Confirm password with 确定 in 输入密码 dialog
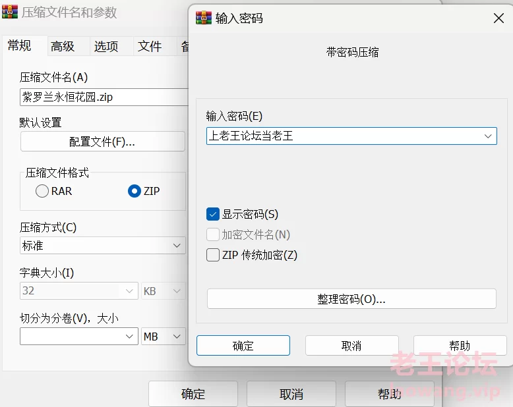Screen dimensions: 513x407 (243, 346)
